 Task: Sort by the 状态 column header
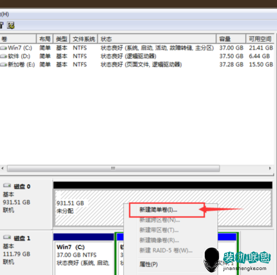tap(157, 39)
